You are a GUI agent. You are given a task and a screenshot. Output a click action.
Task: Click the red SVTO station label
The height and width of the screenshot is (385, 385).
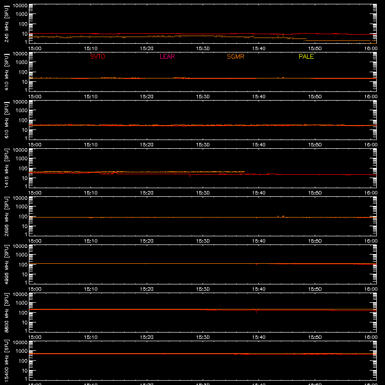pos(98,56)
